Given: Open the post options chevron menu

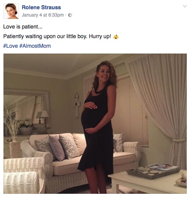Looking at the screenshot, I should point(184,6).
